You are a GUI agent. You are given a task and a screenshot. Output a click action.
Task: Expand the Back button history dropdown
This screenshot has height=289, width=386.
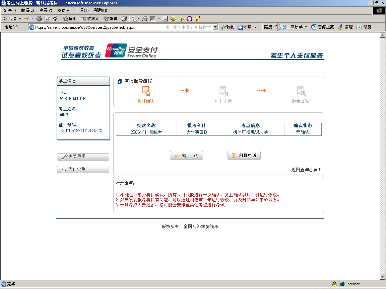pyautogui.click(x=20, y=19)
